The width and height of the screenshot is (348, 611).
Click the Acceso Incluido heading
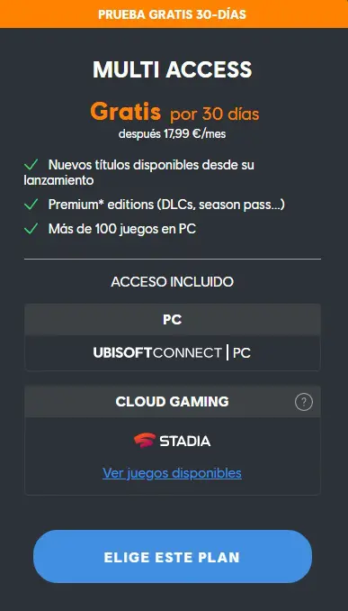(x=173, y=282)
